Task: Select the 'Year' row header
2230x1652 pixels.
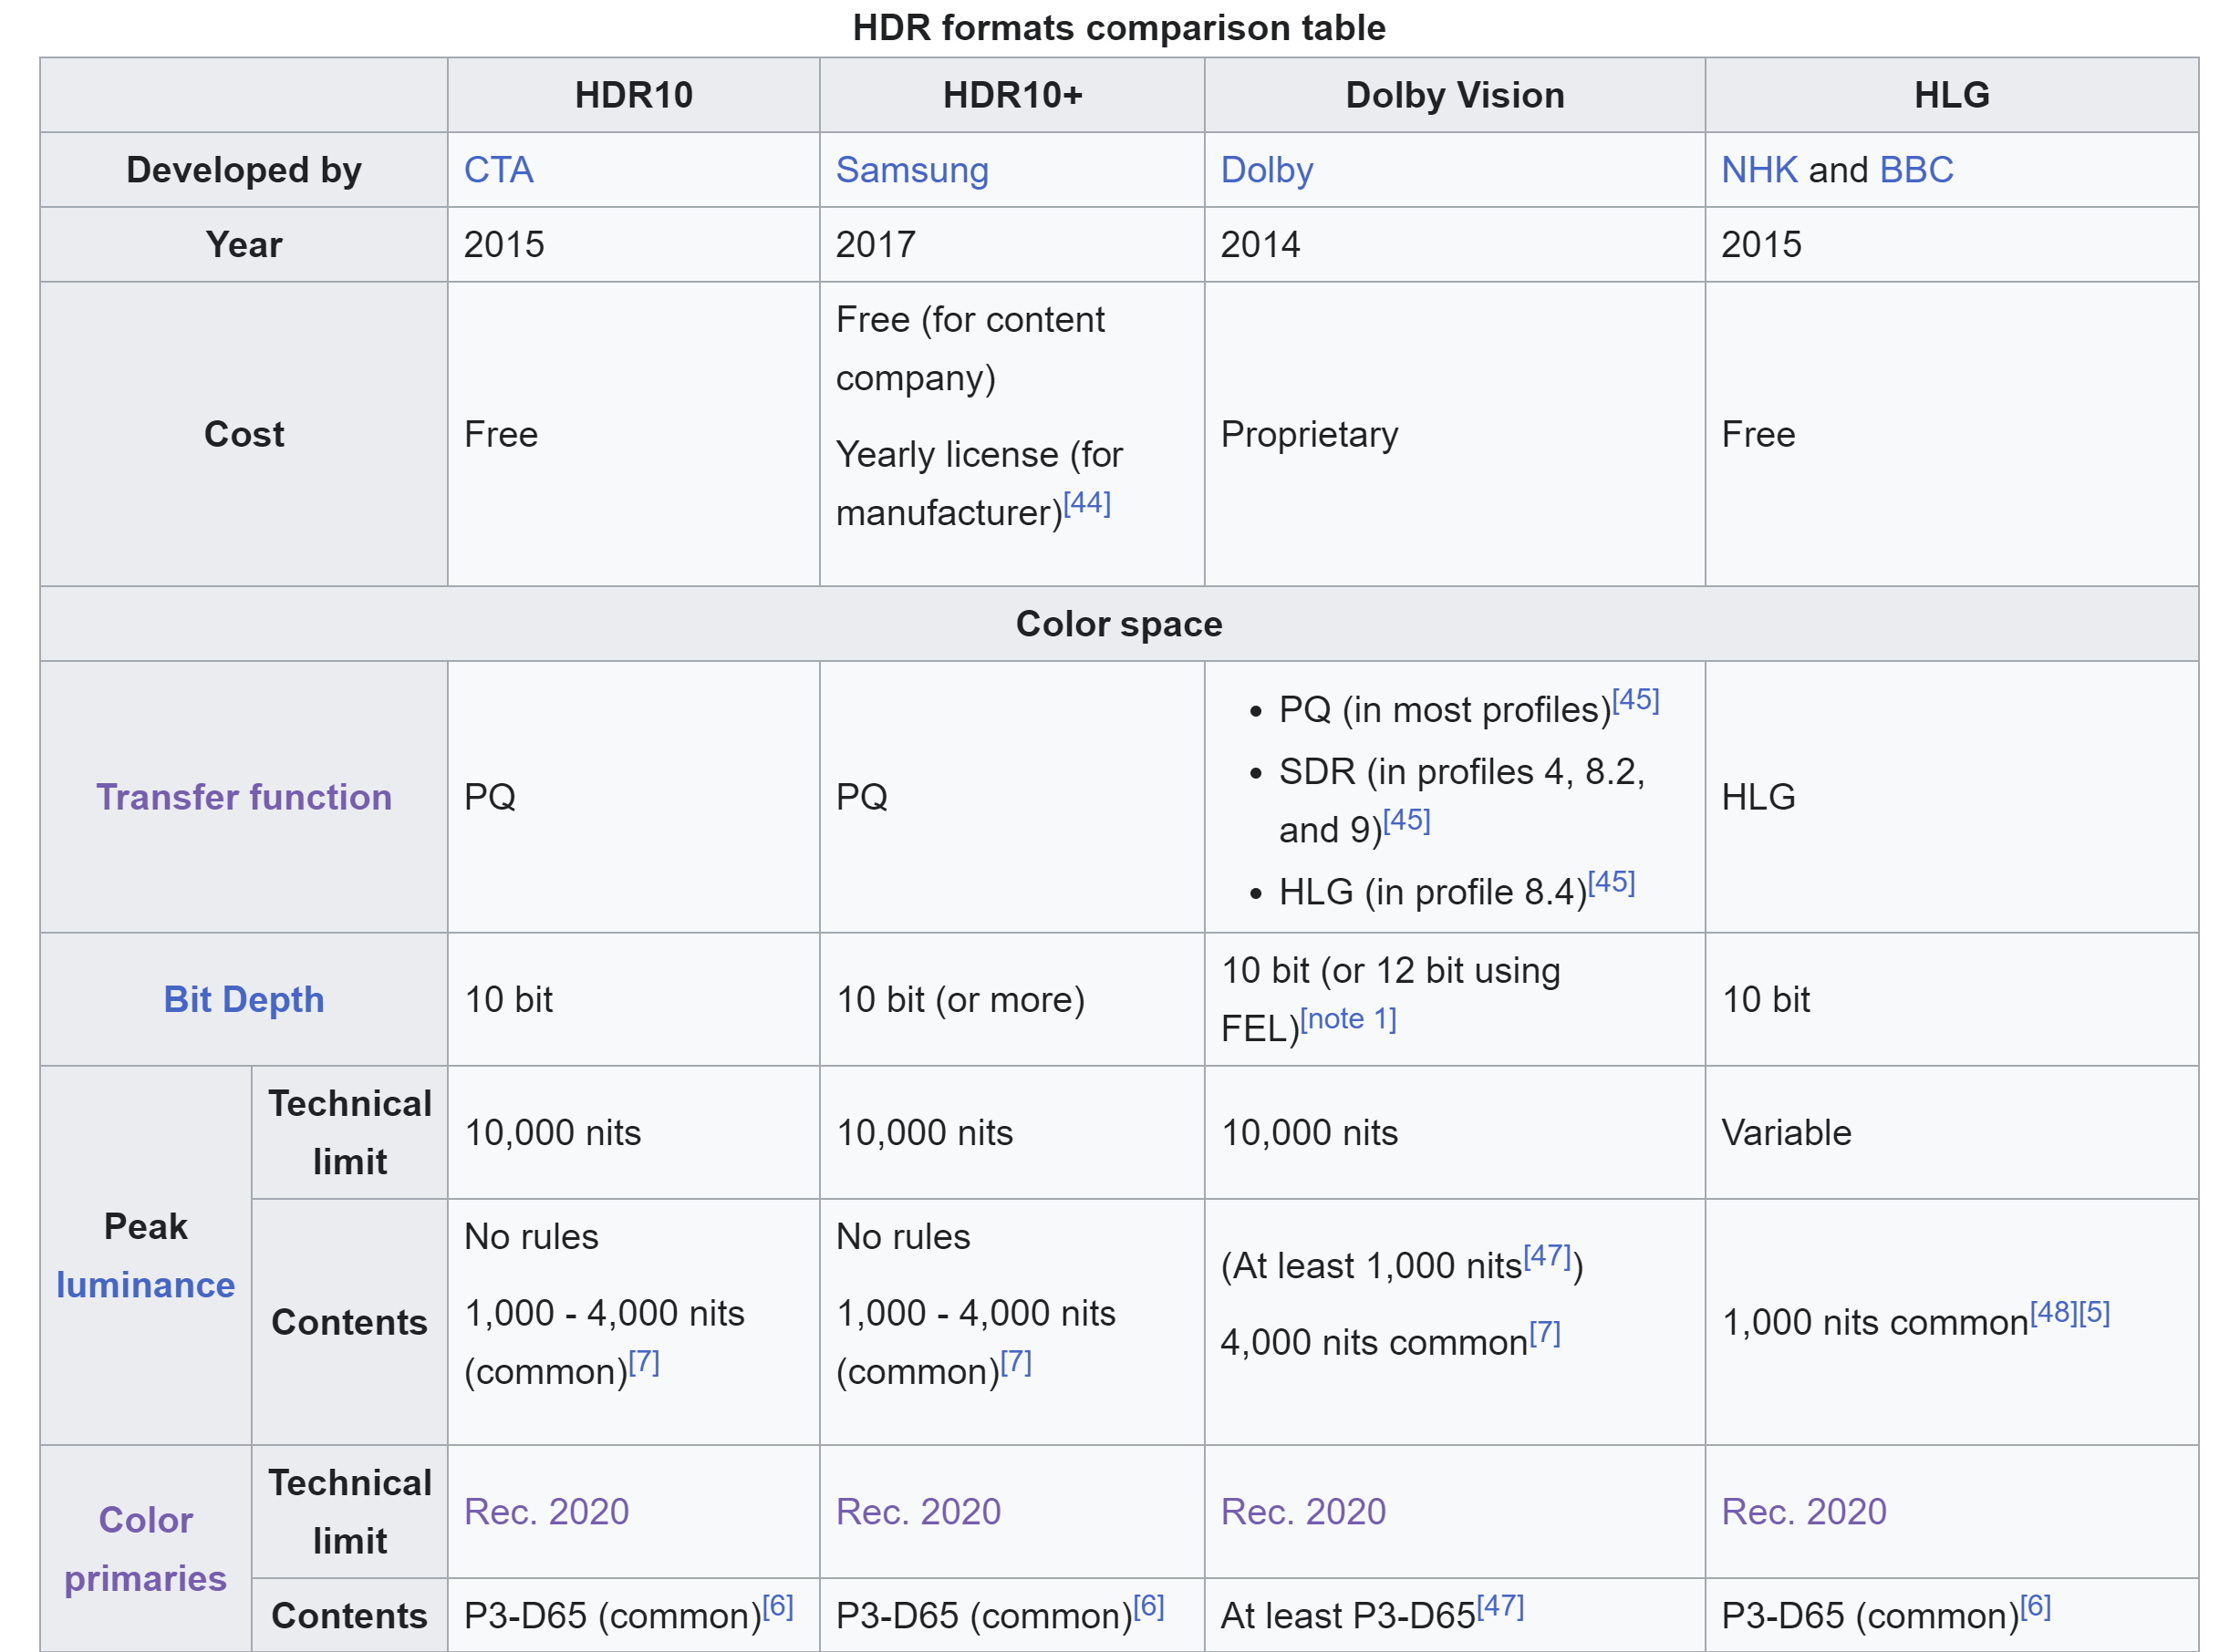Action: coord(244,244)
